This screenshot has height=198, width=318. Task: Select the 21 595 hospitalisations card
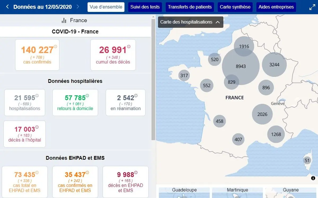click(25, 102)
